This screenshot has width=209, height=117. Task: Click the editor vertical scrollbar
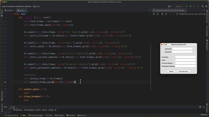tap(151, 67)
